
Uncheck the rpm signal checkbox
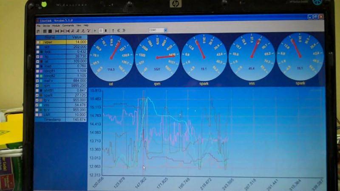point(38,85)
